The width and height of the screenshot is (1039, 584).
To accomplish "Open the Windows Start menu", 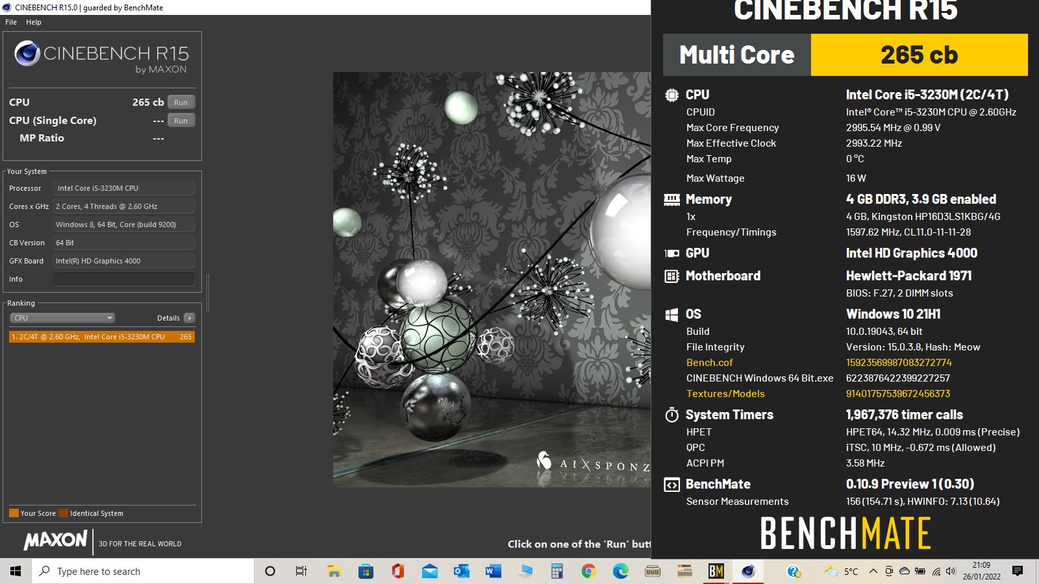I will click(x=16, y=571).
